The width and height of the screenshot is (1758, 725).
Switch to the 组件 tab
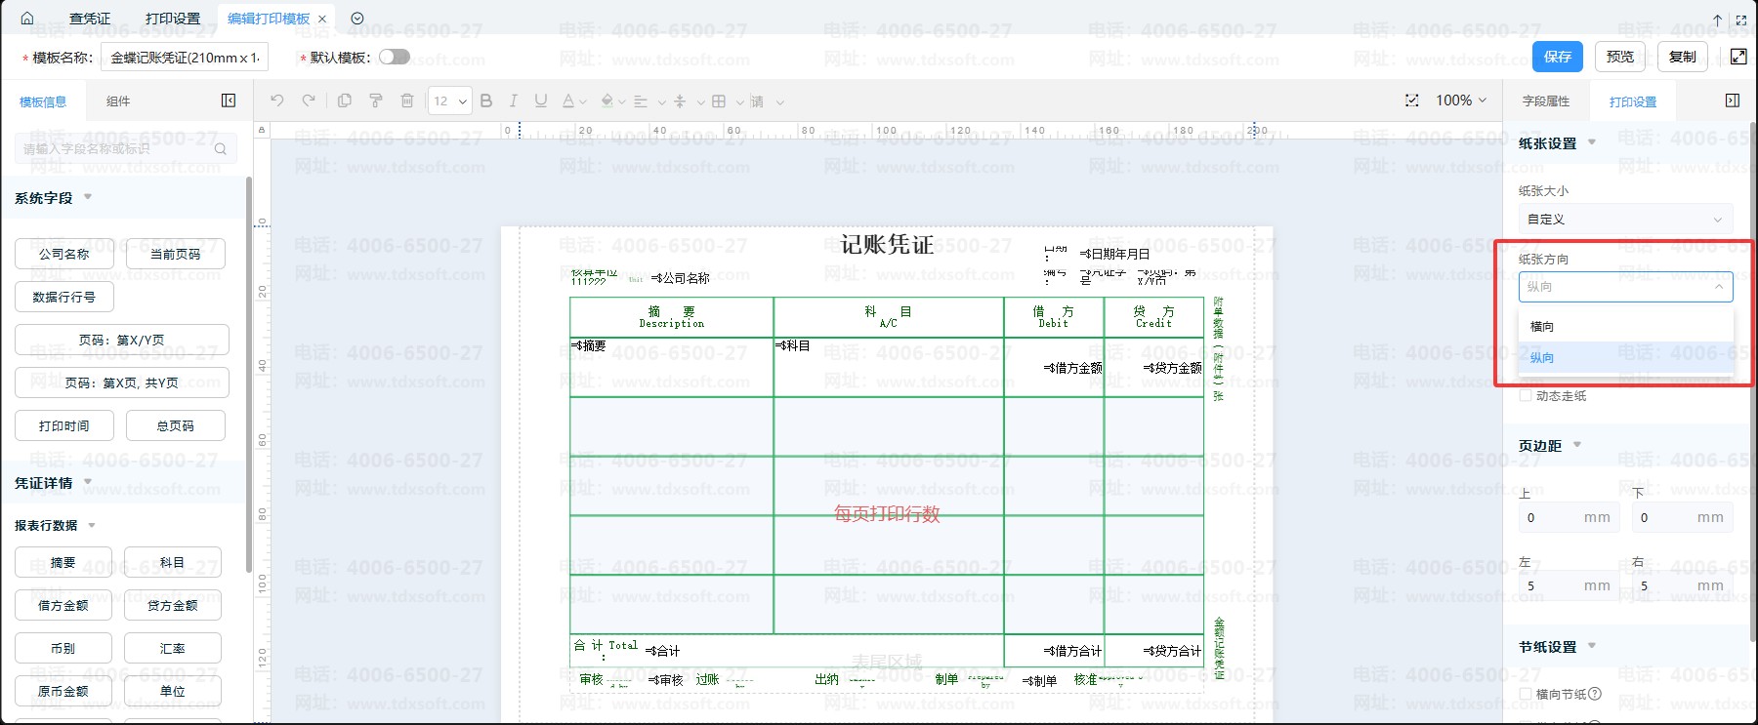pos(118,101)
